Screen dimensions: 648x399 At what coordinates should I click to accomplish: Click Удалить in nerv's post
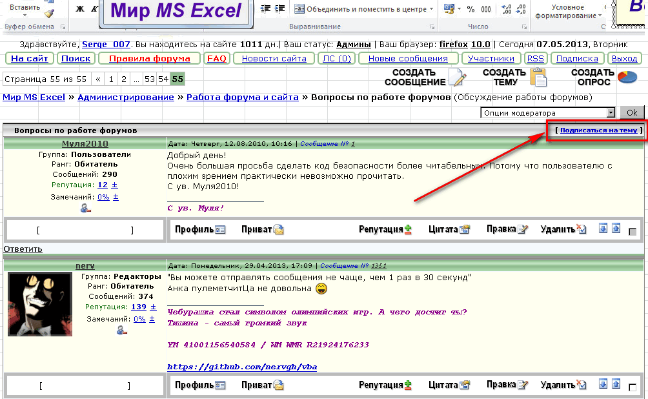pyautogui.click(x=563, y=385)
